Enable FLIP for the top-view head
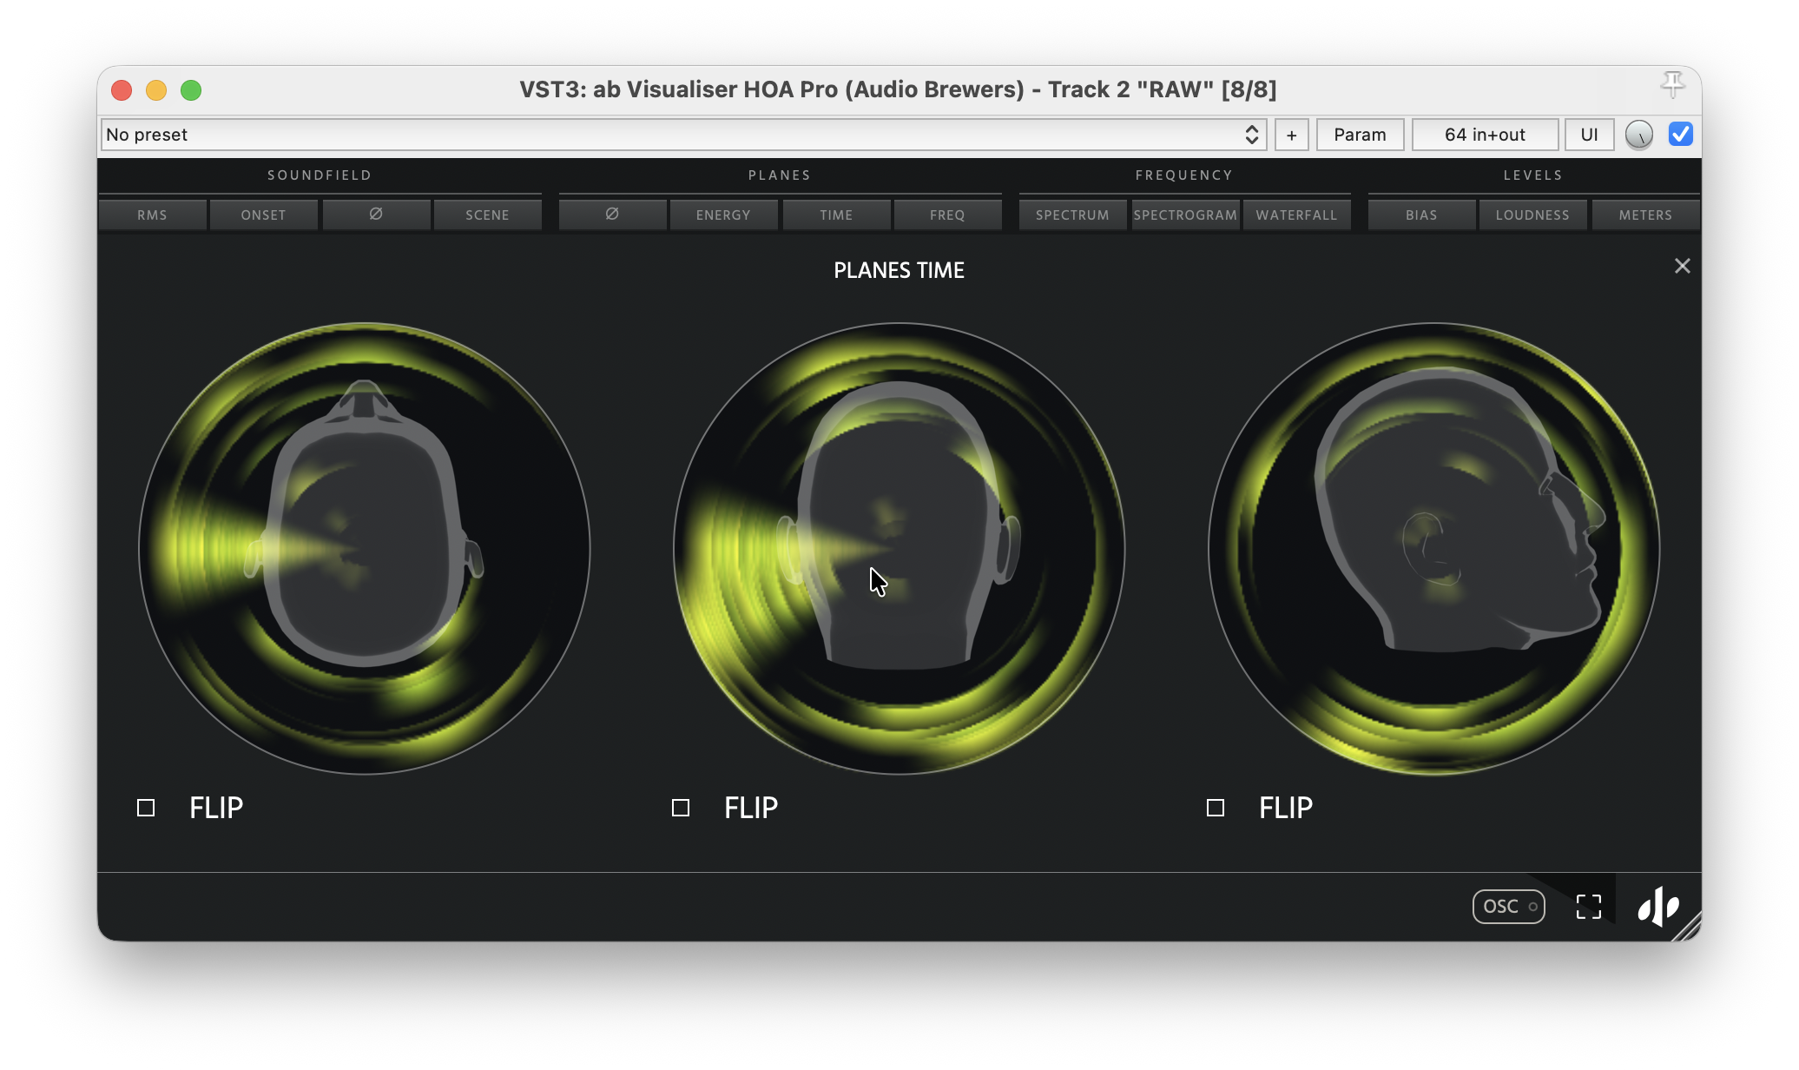 [146, 808]
